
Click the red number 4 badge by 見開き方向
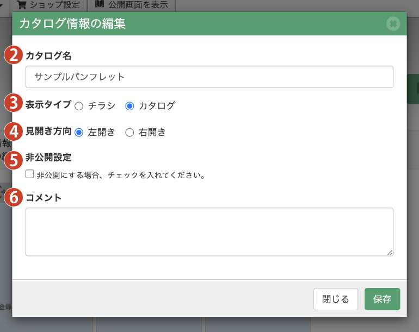[x=14, y=132]
